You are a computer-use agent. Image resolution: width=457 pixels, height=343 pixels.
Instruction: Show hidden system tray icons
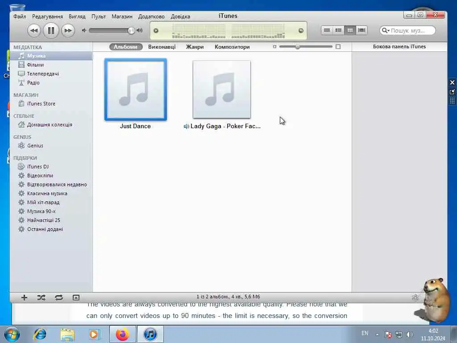pyautogui.click(x=377, y=335)
